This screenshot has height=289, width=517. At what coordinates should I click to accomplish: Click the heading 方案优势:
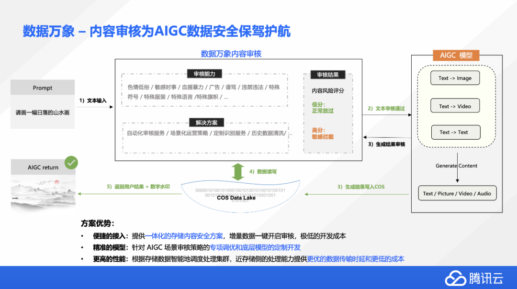coord(97,223)
